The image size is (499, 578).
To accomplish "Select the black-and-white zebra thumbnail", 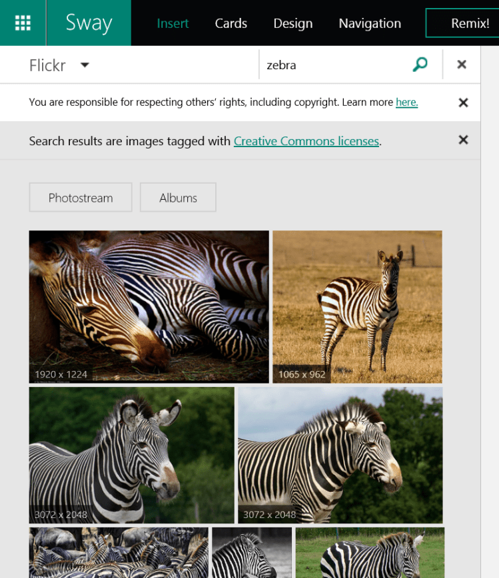I will (x=252, y=553).
